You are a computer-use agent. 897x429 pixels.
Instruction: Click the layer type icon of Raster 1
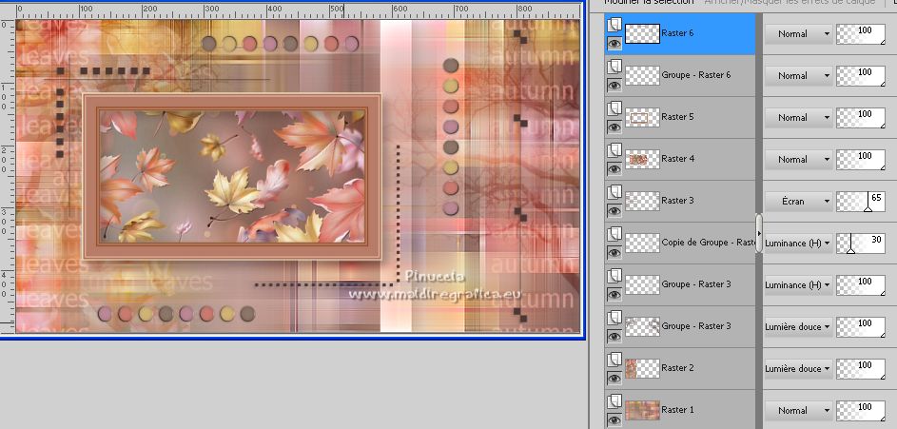pos(614,400)
